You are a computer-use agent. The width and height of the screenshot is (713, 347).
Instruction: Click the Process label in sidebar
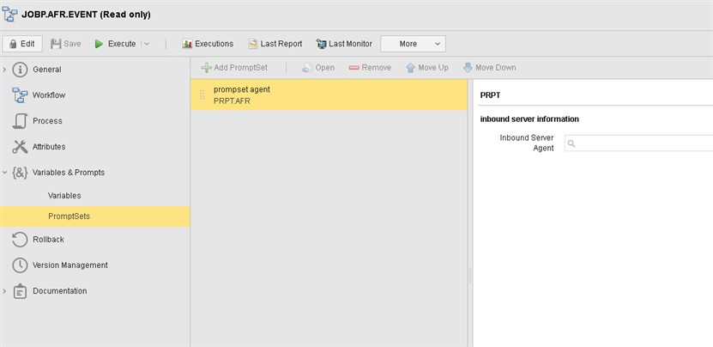click(47, 121)
